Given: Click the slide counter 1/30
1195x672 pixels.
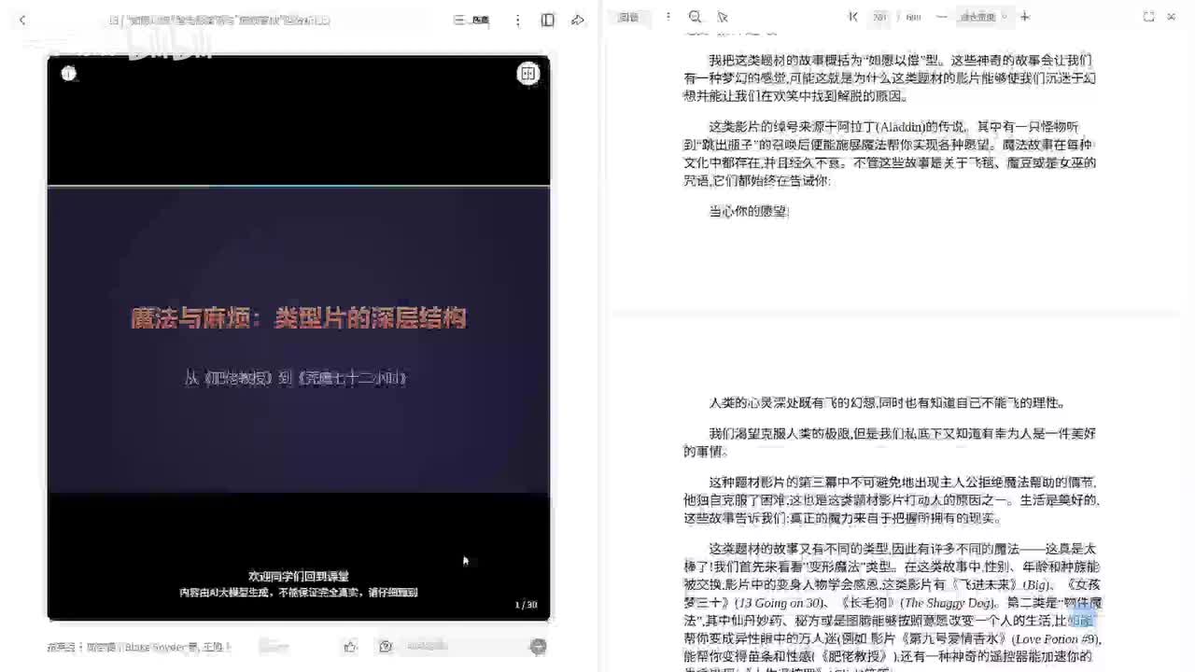Looking at the screenshot, I should click(526, 605).
